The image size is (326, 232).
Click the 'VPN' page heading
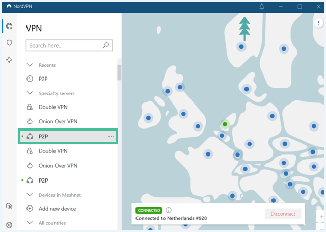click(x=34, y=28)
